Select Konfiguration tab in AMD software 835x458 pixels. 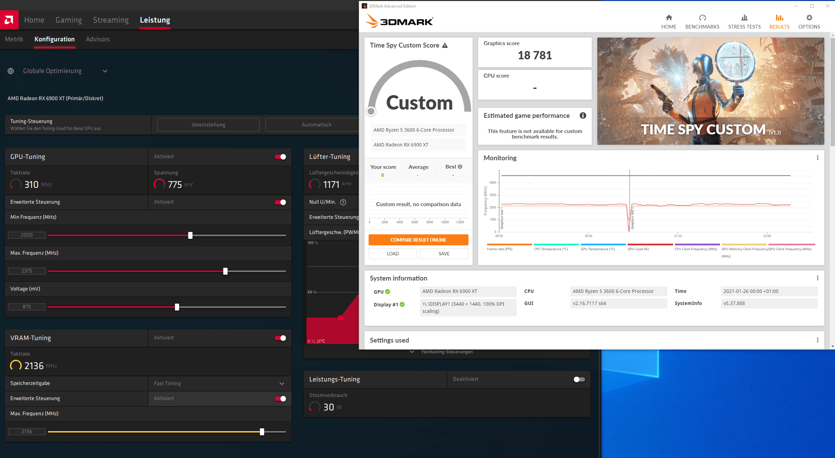[x=54, y=39]
